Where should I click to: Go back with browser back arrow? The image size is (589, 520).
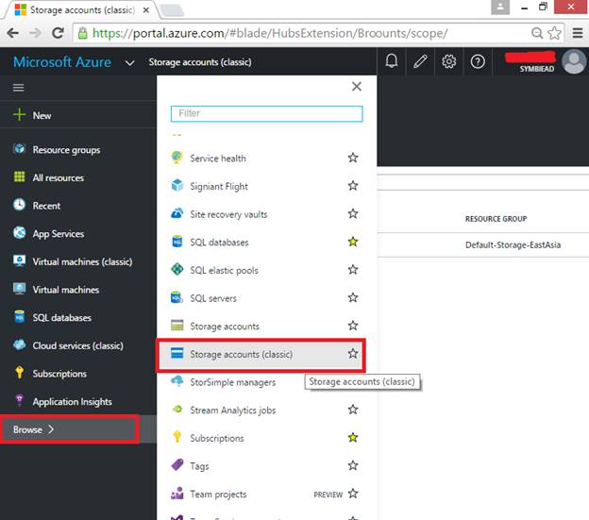12,33
